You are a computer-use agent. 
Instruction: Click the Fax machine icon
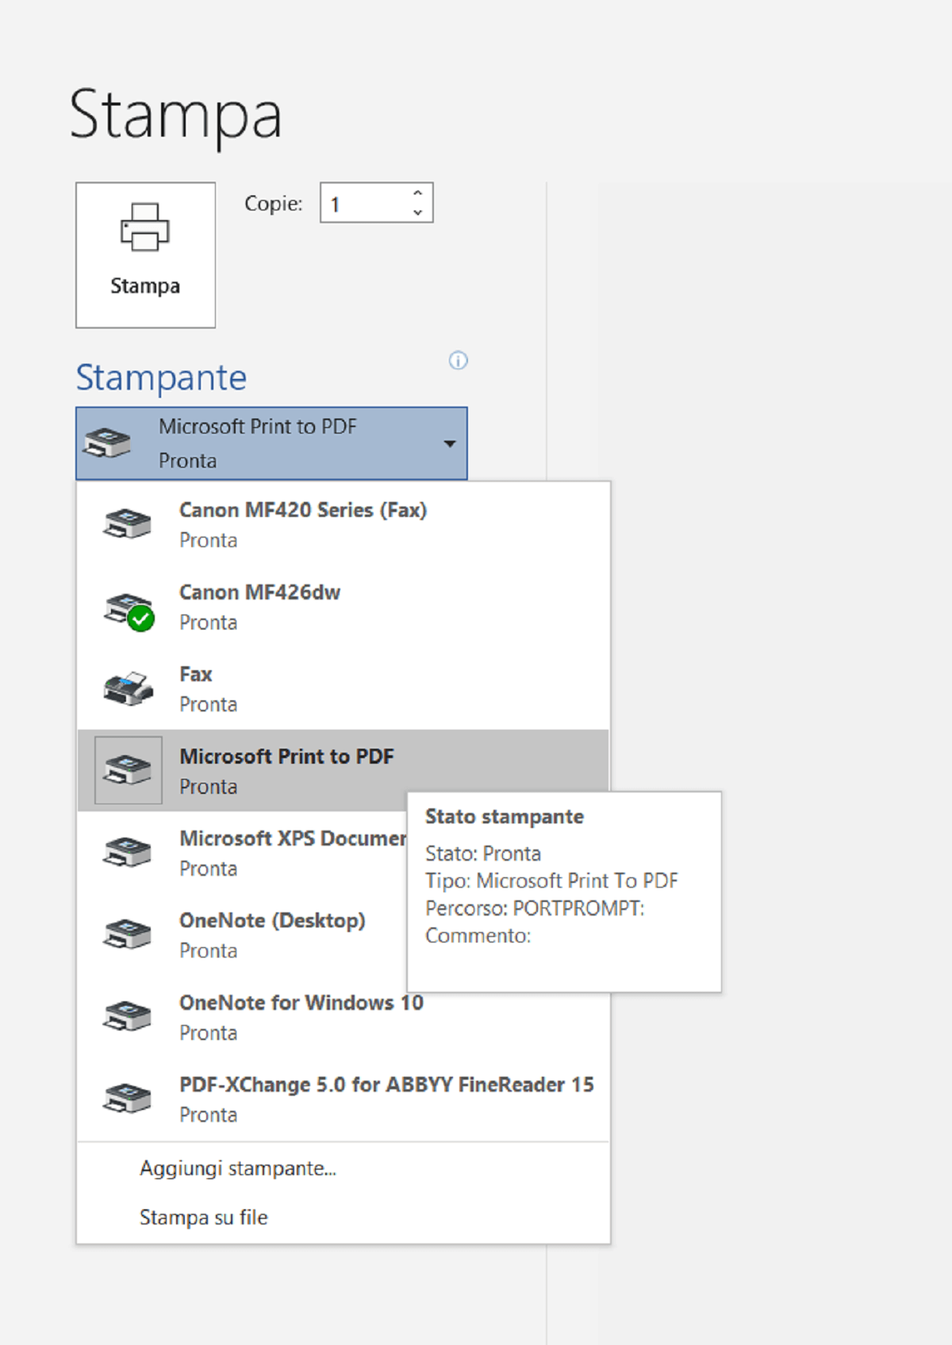click(128, 688)
